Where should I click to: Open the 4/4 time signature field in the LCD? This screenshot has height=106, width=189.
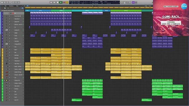101,1
